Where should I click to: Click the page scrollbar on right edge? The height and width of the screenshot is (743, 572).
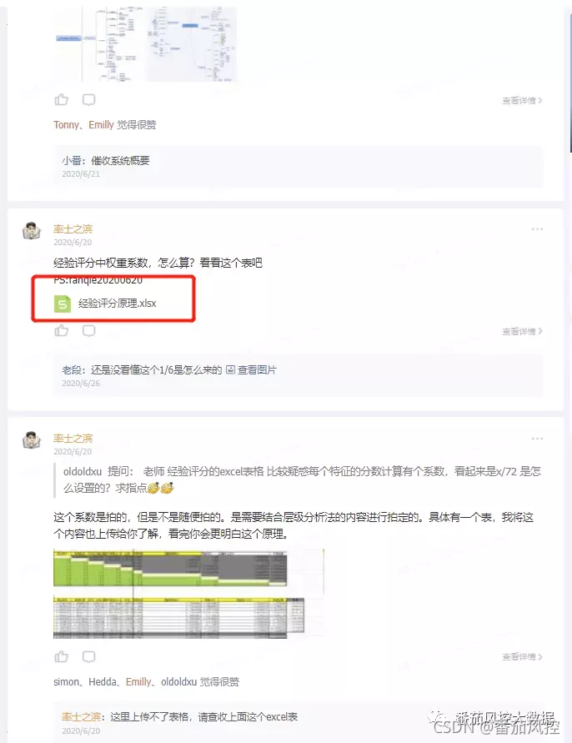coord(570,81)
